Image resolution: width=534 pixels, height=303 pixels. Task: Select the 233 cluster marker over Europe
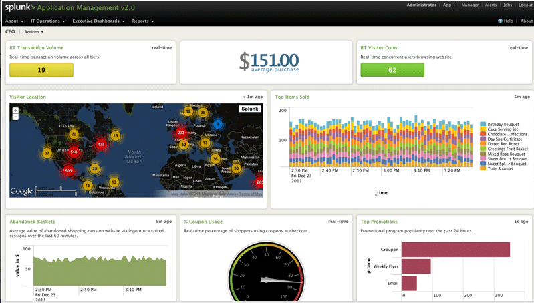pos(181,133)
